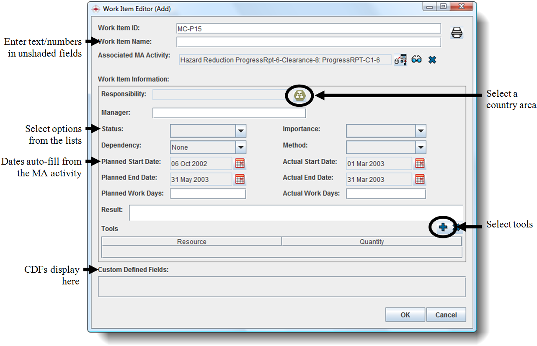Open the Planned End Date calendar

(x=240, y=179)
